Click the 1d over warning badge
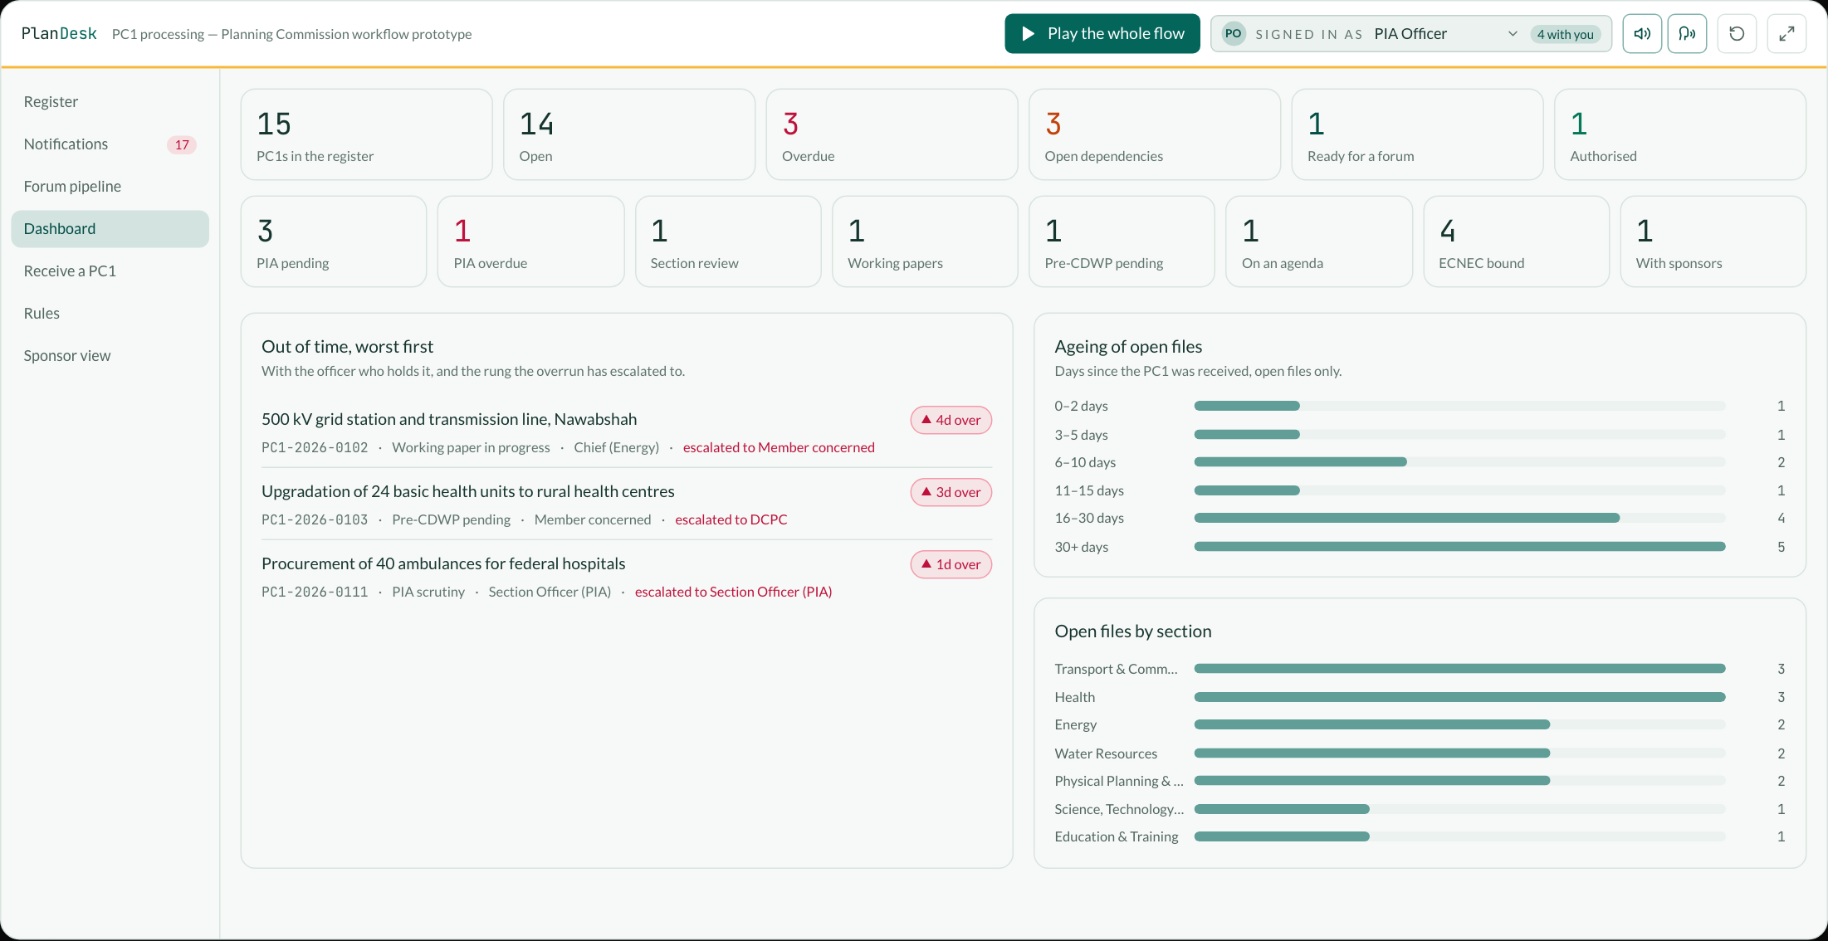Screen dimensions: 1828x941 (x=951, y=564)
